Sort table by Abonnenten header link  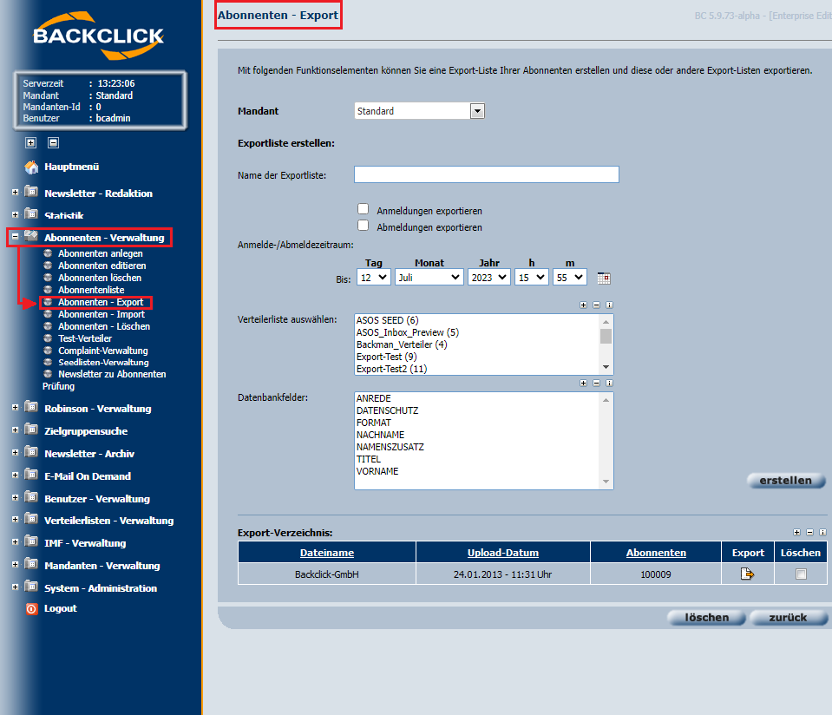click(x=656, y=553)
